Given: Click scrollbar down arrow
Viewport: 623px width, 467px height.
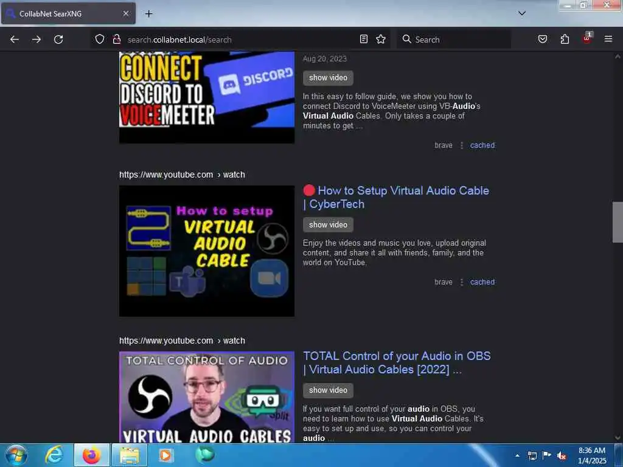Looking at the screenshot, I should point(618,438).
